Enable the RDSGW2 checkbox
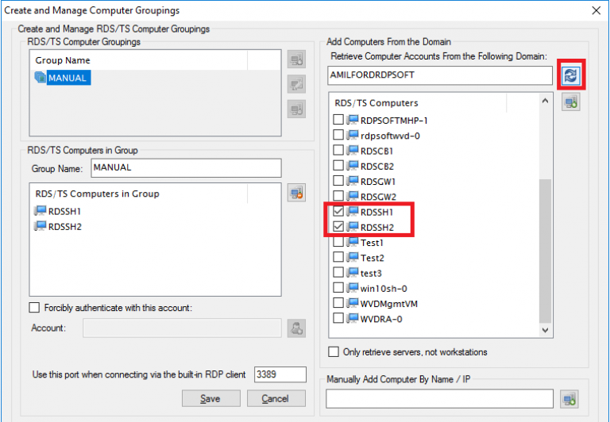Viewport: 610px width, 422px height. 338,196
